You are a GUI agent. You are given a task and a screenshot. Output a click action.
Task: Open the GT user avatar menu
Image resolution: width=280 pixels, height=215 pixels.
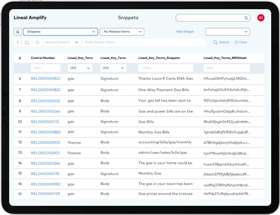pyautogui.click(x=261, y=18)
